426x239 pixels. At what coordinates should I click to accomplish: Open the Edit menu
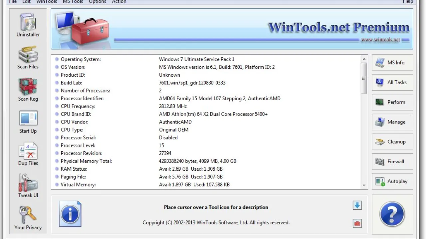pos(26,2)
